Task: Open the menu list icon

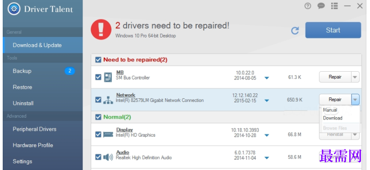Action: click(x=334, y=6)
